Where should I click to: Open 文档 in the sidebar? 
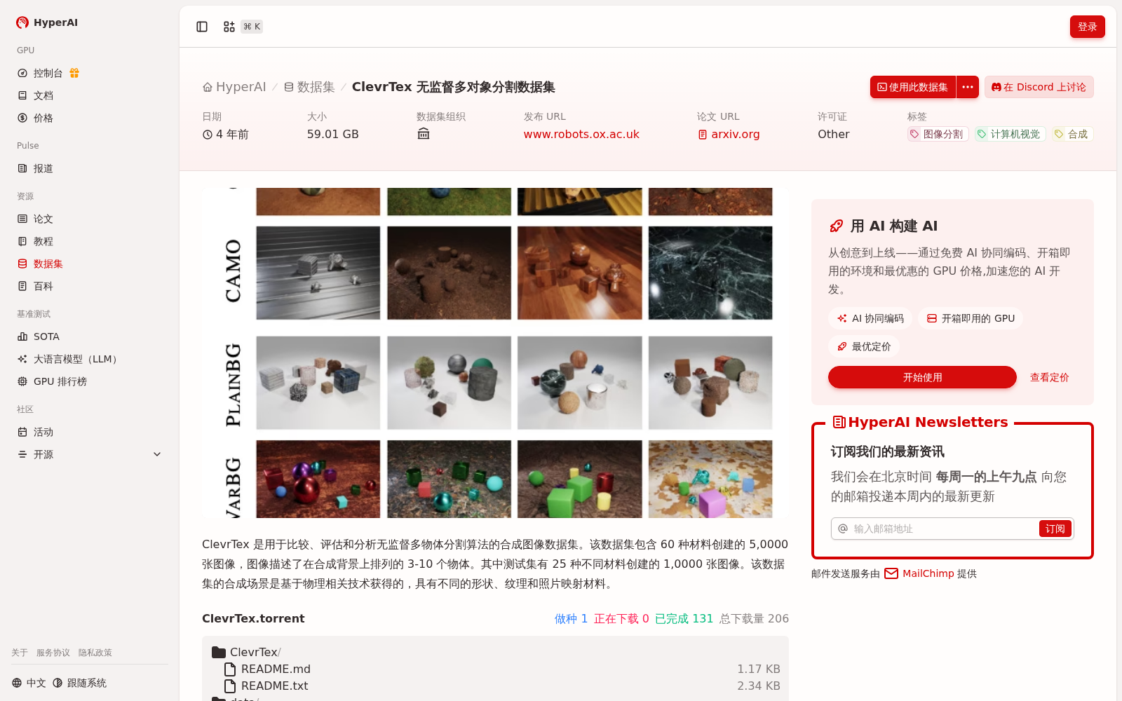tap(43, 95)
